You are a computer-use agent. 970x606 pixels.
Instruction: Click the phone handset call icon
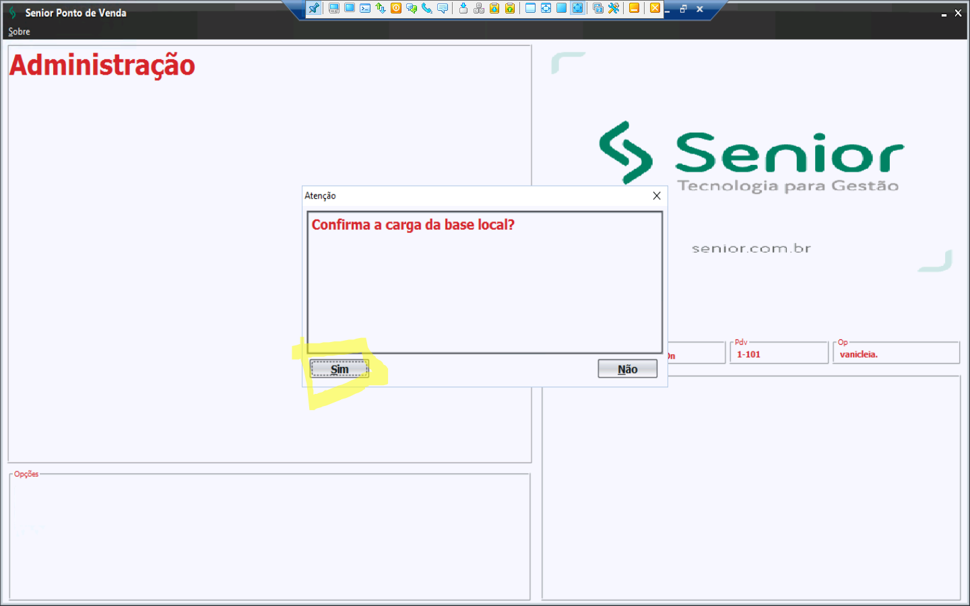point(427,8)
